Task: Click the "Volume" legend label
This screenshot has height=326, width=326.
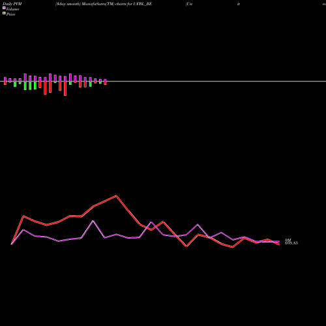Action: 12,9
